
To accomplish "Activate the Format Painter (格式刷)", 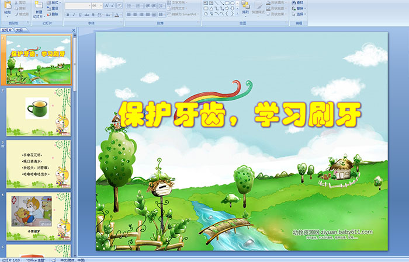I will pyautogui.click(x=22, y=14).
